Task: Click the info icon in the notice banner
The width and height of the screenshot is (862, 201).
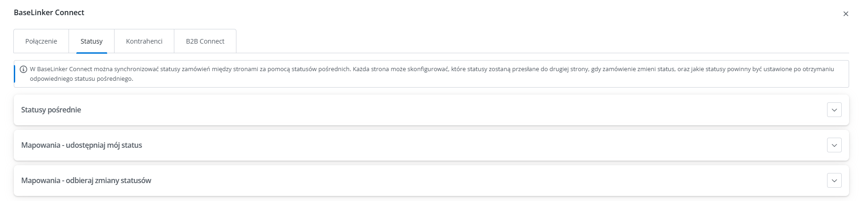Action: tap(23, 69)
